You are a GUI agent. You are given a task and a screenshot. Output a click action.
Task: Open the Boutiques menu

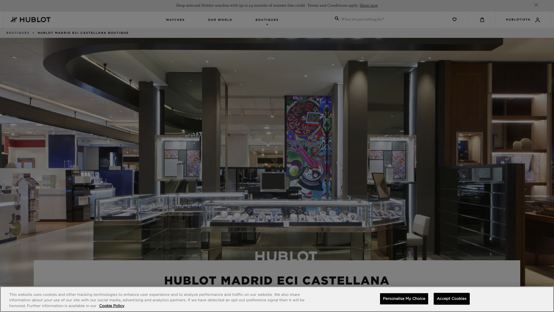[267, 20]
